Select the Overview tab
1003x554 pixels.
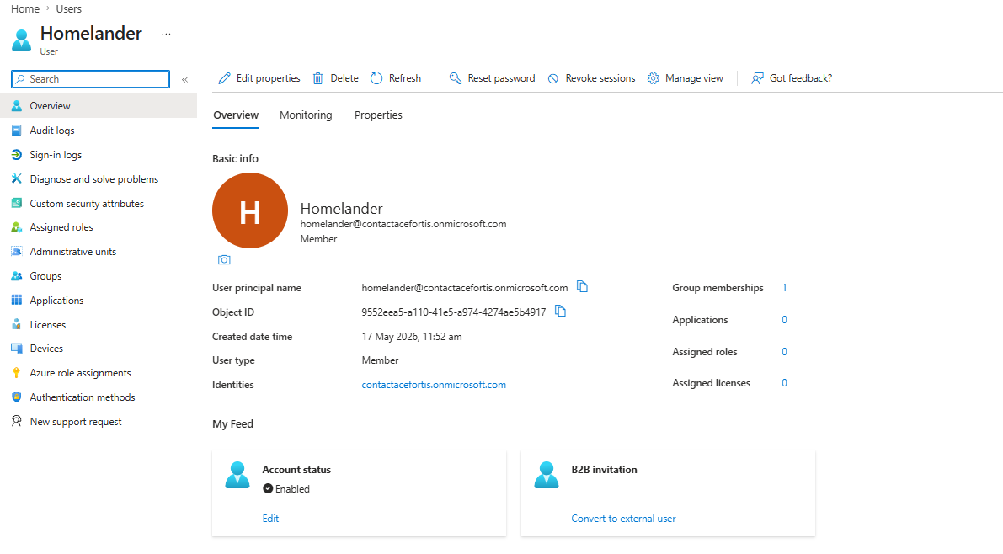point(236,115)
